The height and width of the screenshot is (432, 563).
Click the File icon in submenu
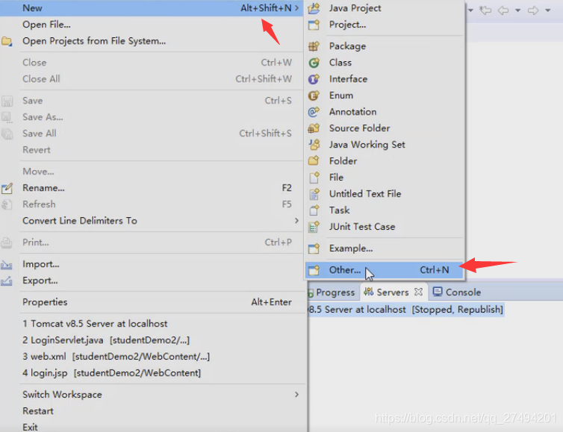[314, 178]
